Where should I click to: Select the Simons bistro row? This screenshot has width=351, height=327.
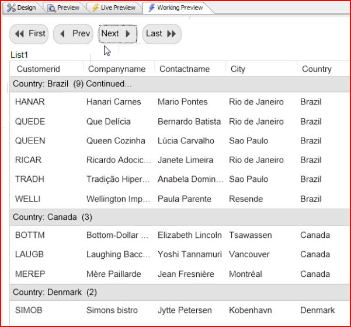click(x=180, y=310)
